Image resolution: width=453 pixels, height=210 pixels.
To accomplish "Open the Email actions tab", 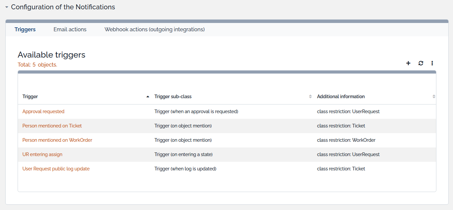I will point(70,29).
